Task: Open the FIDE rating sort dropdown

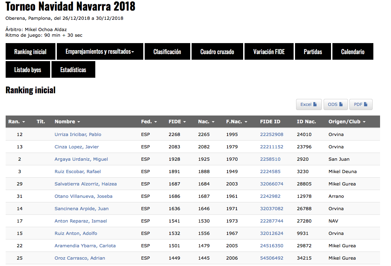Action: (x=185, y=121)
